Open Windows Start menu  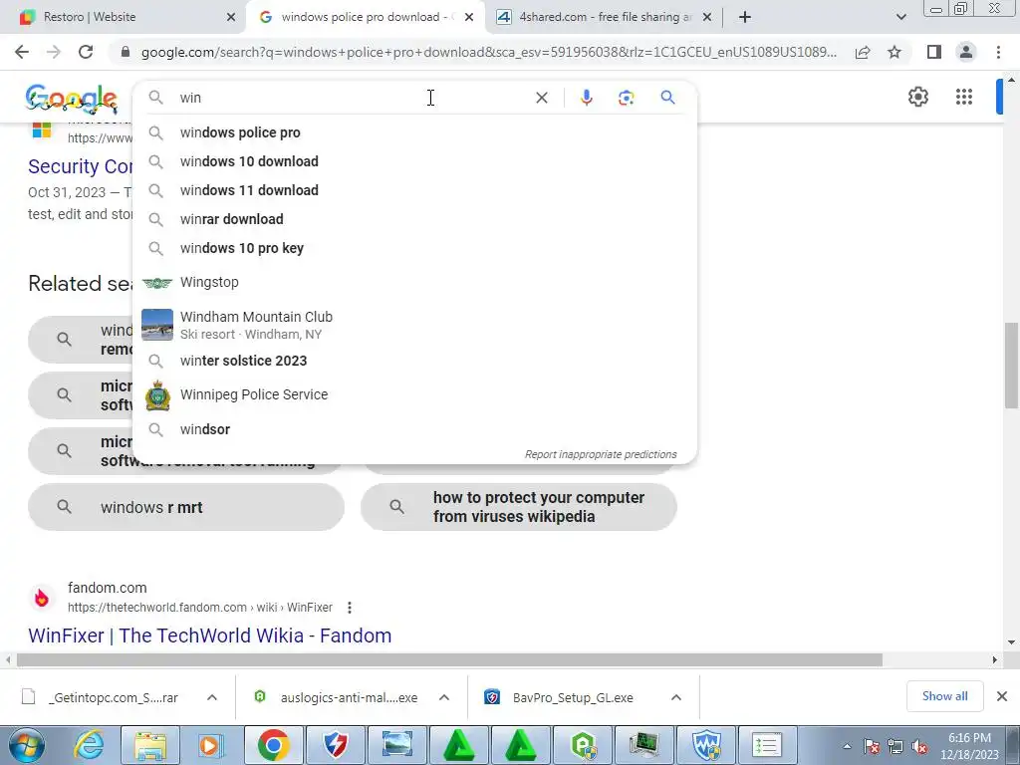26,745
